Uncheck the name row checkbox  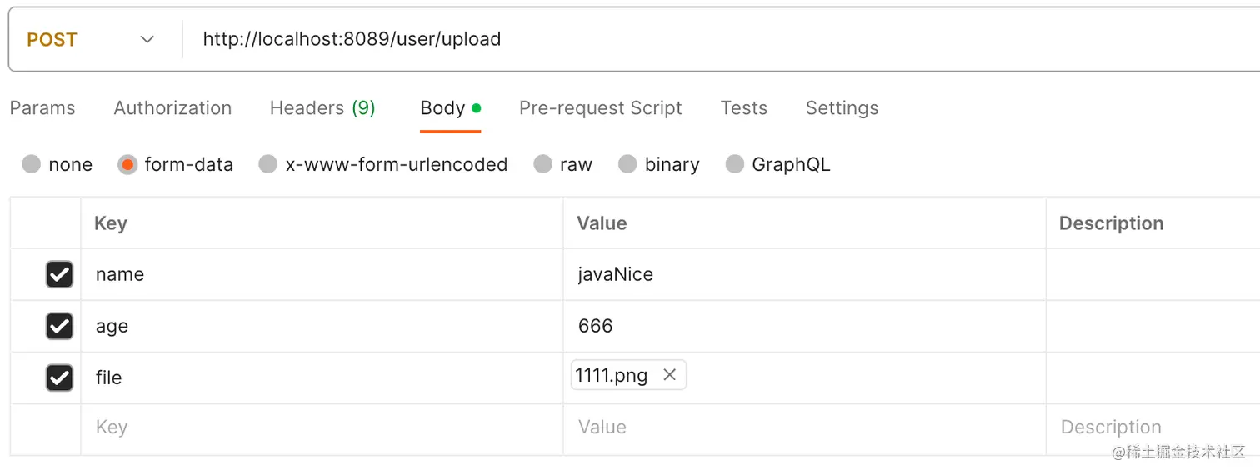(59, 274)
